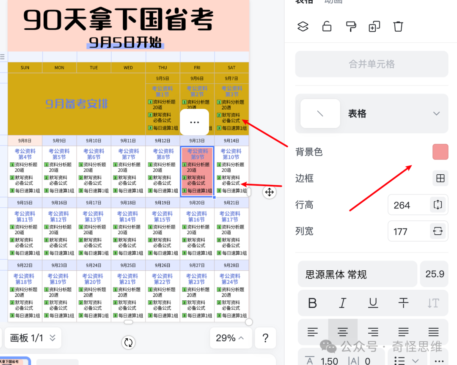Viewport: 457px width, 365px height.
Task: Select the 9月20日 date cell
Action: [x=197, y=203]
